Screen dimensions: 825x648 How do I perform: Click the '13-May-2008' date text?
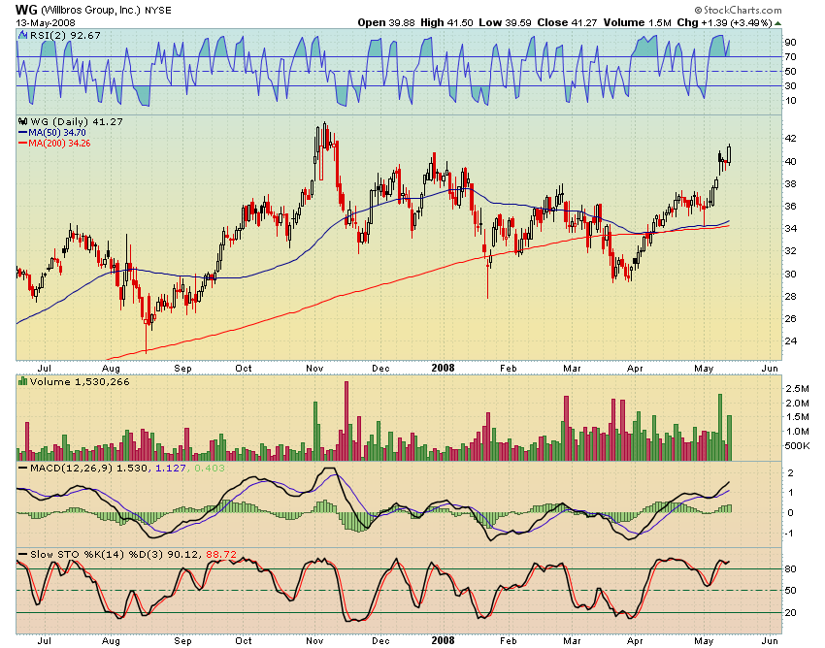tap(46, 23)
